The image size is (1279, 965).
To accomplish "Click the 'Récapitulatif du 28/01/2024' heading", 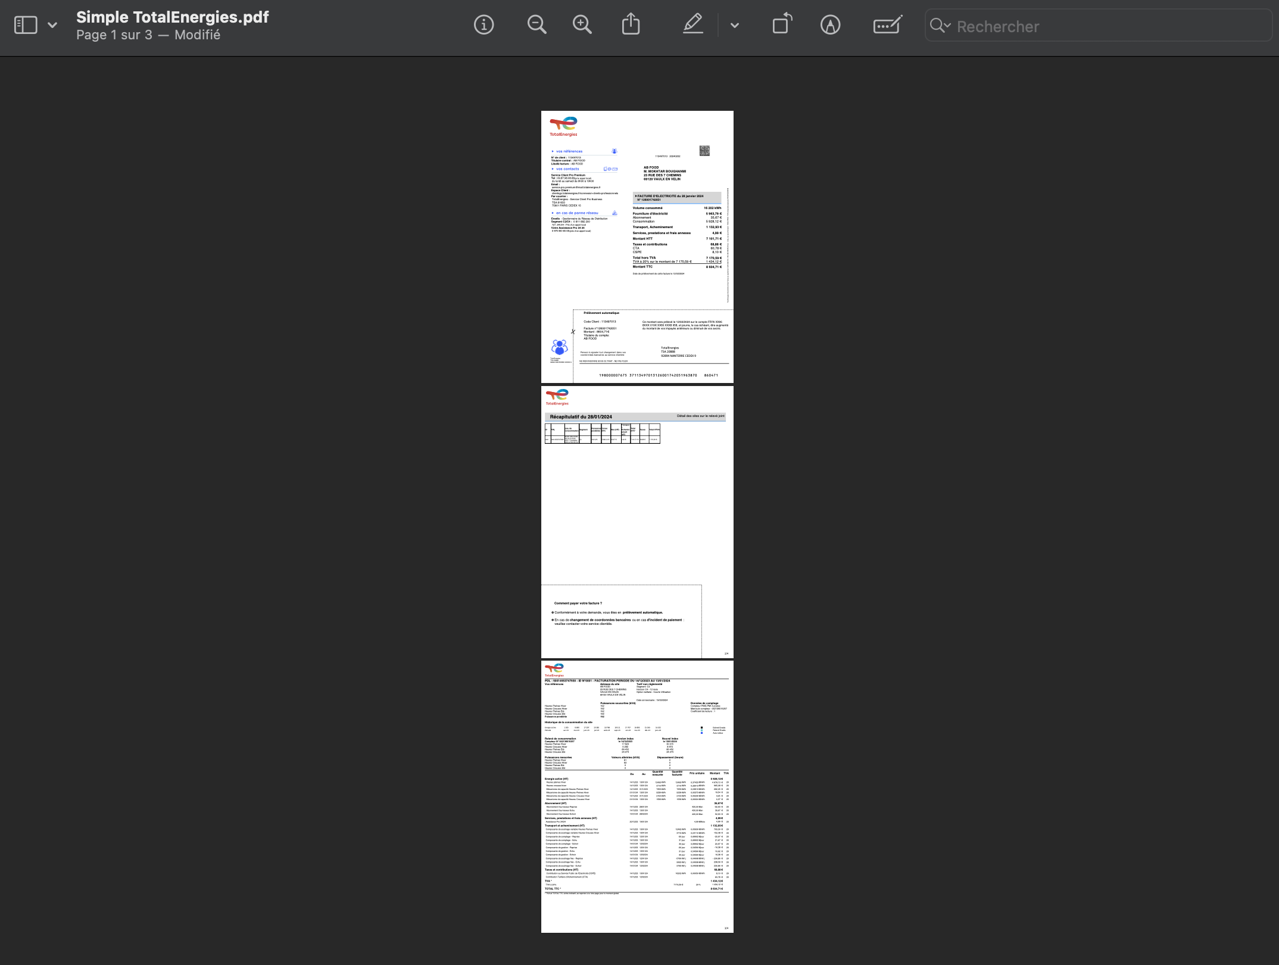I will (x=581, y=417).
